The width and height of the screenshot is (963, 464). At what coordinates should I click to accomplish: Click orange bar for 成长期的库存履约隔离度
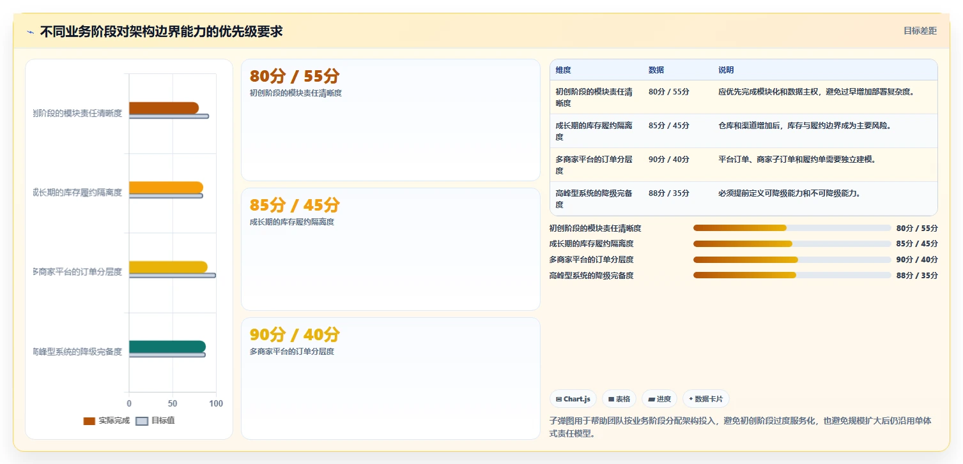(x=166, y=188)
